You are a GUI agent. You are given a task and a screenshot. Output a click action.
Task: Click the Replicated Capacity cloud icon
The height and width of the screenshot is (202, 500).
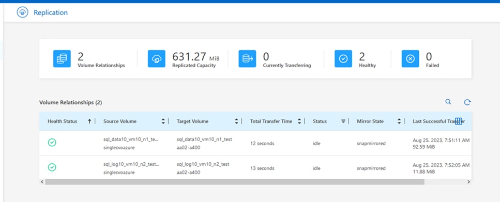(157, 58)
